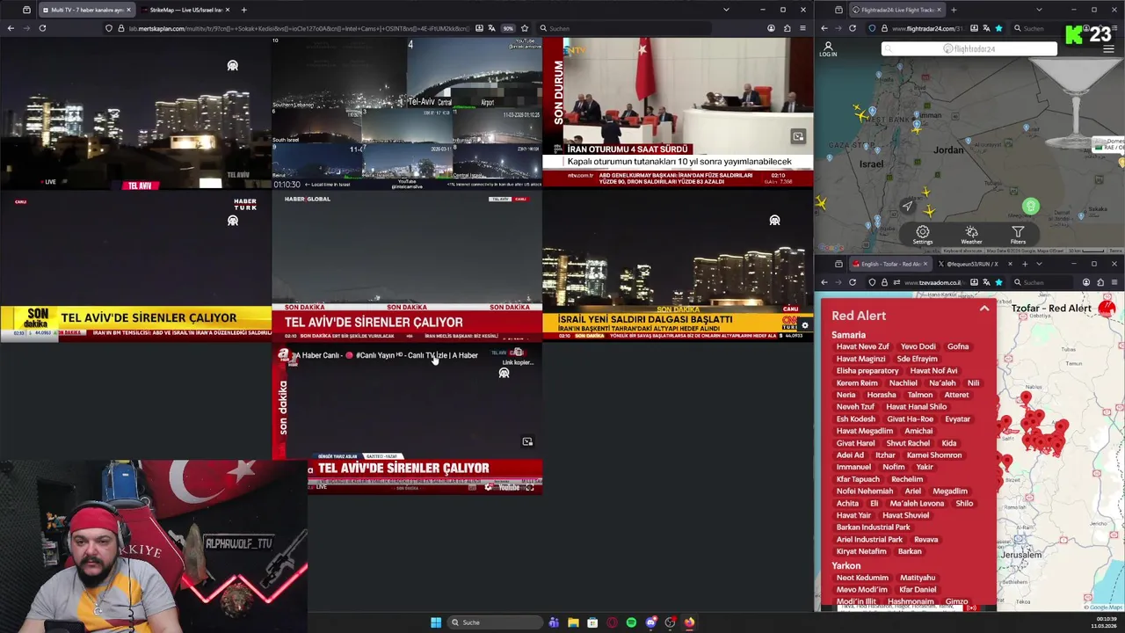Collapse the Red Alert panel with the chevron

984,309
